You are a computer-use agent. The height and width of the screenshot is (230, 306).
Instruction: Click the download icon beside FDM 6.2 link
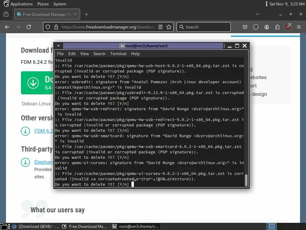point(25,131)
